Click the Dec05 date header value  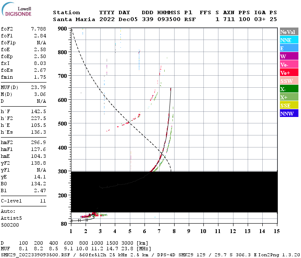pos(128,19)
